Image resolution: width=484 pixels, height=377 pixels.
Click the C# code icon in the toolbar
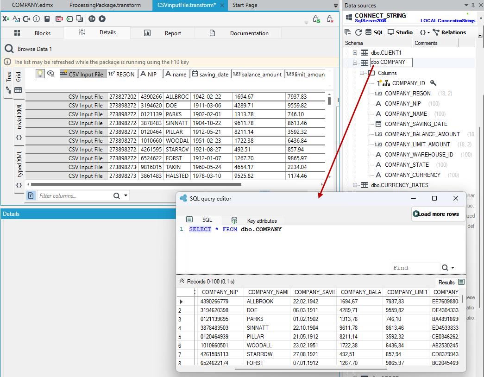pos(26,19)
